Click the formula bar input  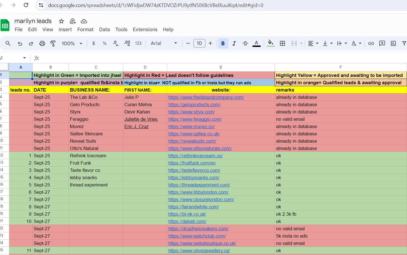[224, 58]
